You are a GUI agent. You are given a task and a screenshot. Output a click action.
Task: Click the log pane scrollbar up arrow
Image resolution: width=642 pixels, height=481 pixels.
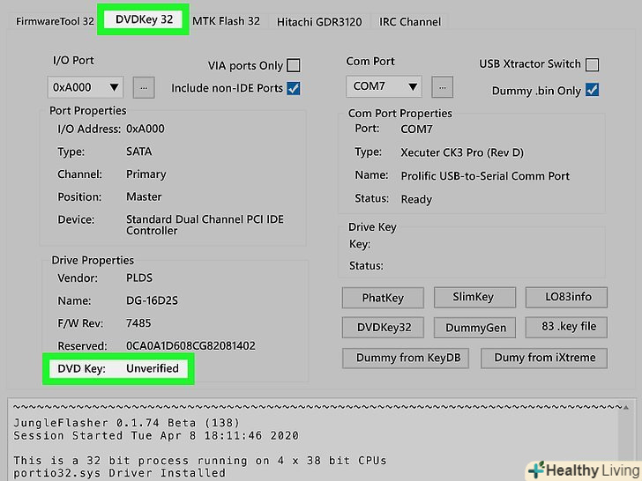[625, 407]
